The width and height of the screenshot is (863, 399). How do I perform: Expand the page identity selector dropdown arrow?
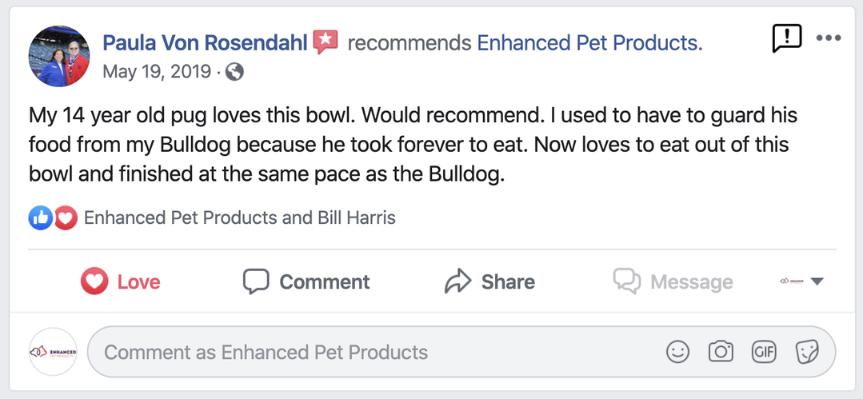(817, 281)
